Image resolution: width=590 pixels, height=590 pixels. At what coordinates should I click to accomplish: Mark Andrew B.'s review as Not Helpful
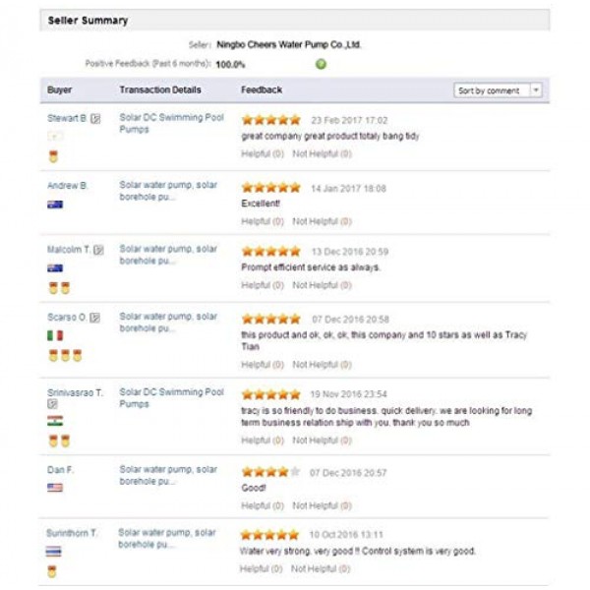[x=323, y=221]
